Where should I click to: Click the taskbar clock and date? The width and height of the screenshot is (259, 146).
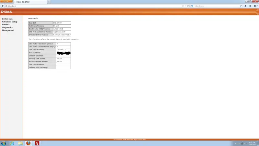tap(252, 143)
